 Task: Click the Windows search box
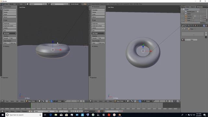coord(24,115)
